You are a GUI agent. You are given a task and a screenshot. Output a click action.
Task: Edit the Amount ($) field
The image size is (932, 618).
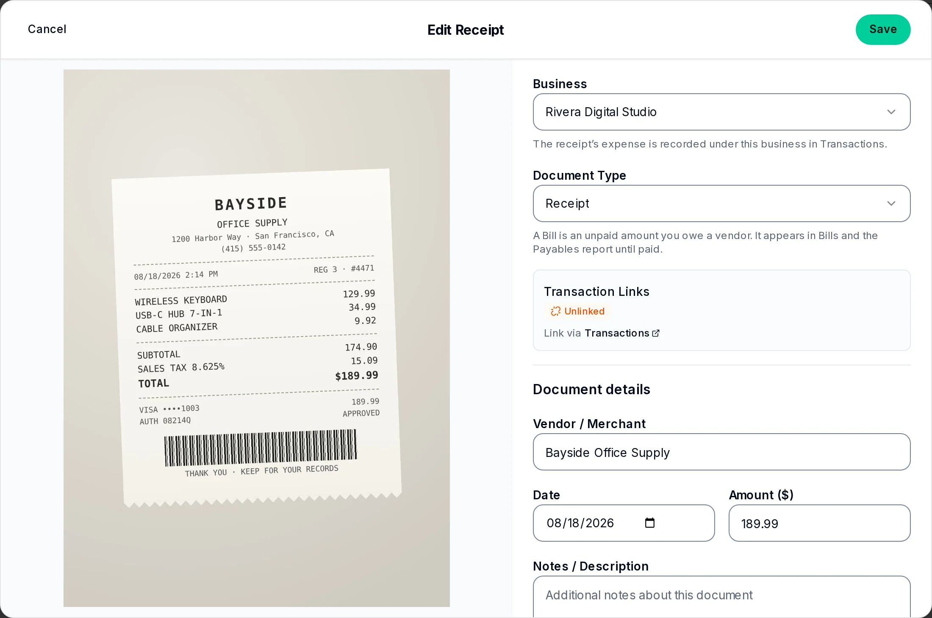(x=819, y=523)
